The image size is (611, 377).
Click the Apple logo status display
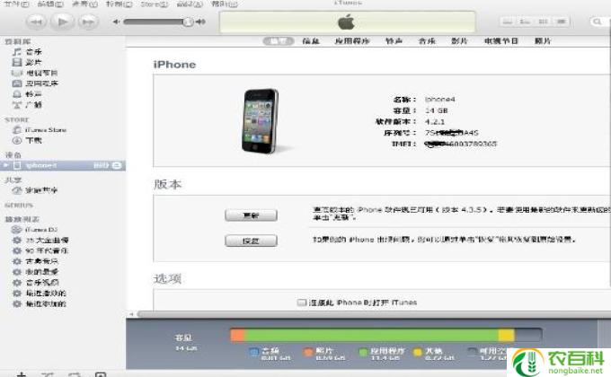point(347,22)
